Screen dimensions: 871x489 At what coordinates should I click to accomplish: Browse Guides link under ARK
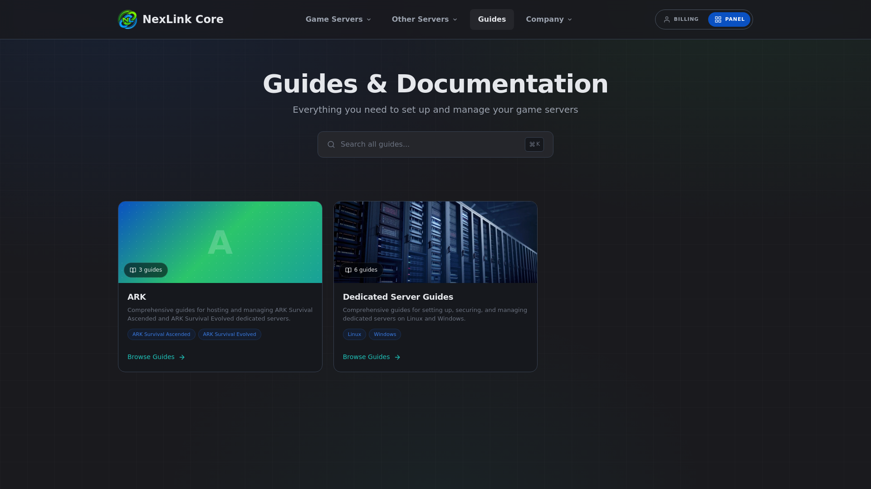click(x=156, y=357)
